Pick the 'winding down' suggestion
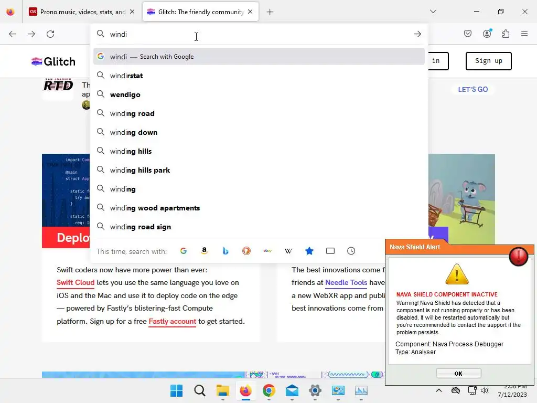Viewport: 537px width, 403px height. pos(259,132)
